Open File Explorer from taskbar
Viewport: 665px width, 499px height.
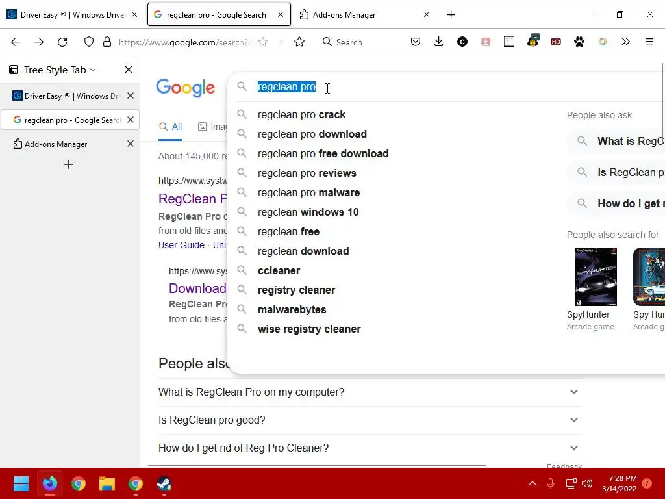(107, 483)
